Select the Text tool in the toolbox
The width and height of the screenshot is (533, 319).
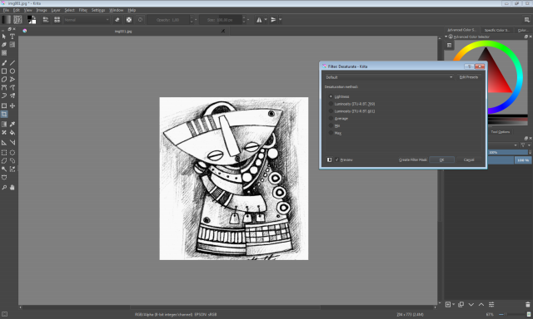coord(12,37)
